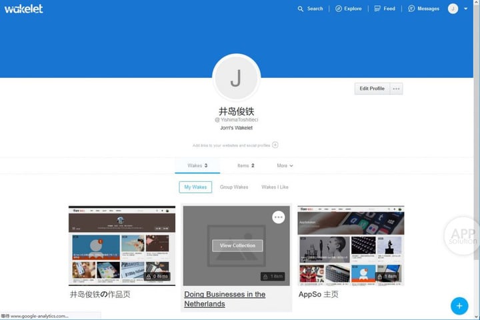
Task: Open the Explore page
Action: point(349,9)
